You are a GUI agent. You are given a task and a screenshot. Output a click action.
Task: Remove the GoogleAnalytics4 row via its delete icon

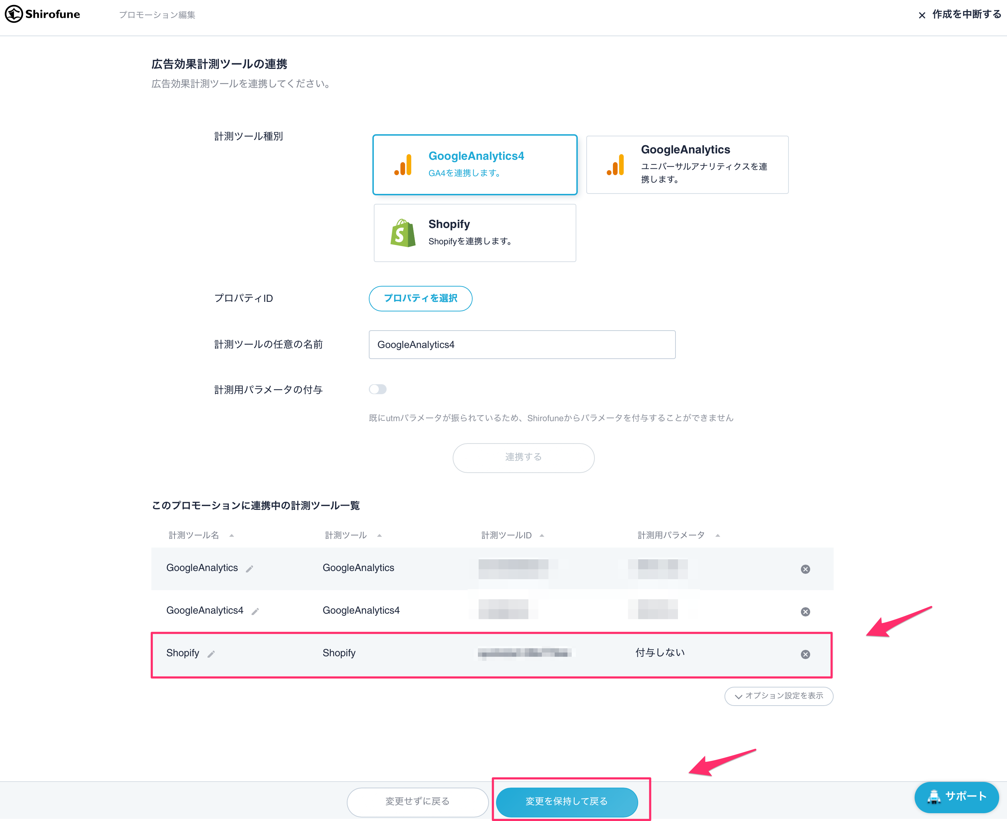[806, 611]
